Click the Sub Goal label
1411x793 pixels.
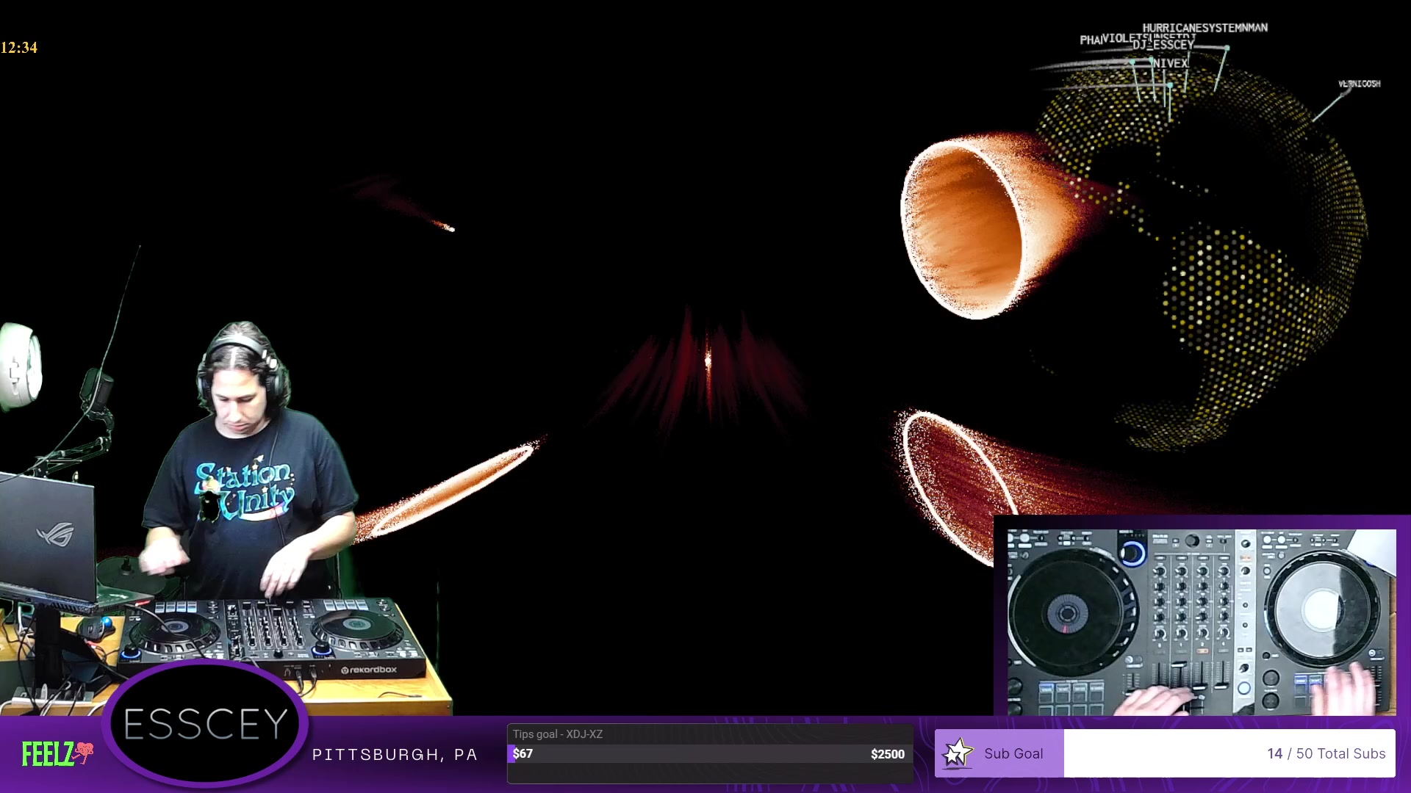(1013, 753)
